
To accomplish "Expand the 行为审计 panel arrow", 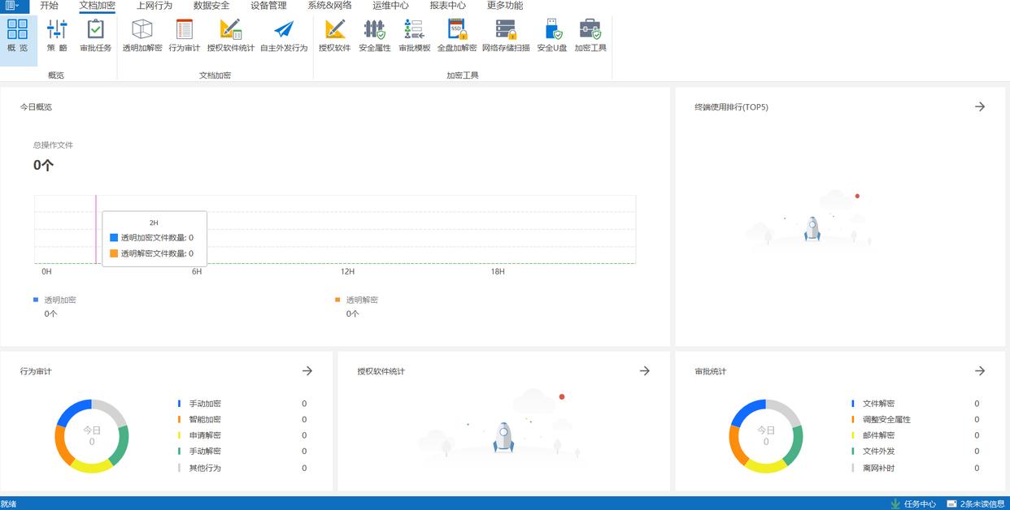I will point(307,370).
